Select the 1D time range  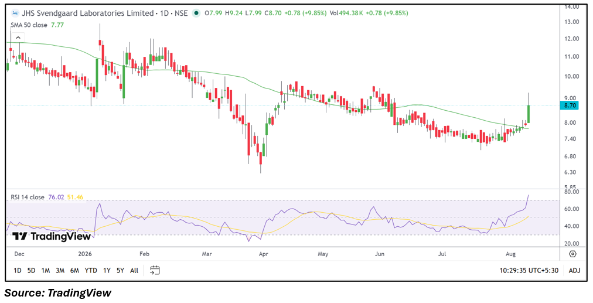click(x=18, y=270)
